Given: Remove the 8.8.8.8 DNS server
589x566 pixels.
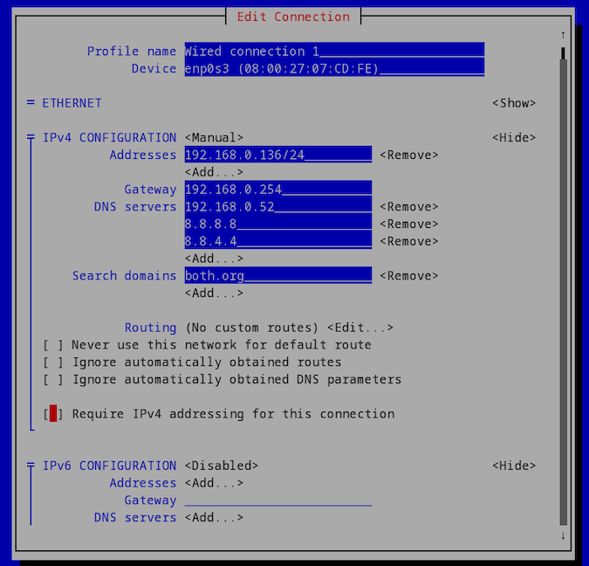Looking at the screenshot, I should (408, 224).
